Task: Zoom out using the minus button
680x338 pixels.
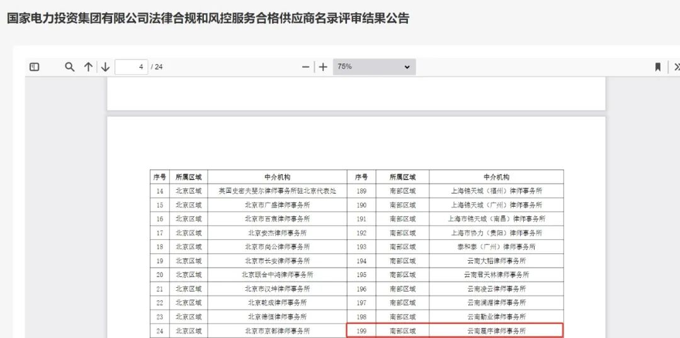Action: click(x=306, y=67)
